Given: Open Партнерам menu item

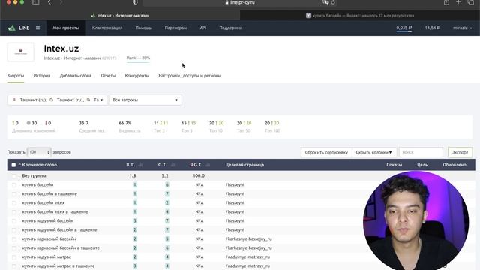Looking at the screenshot, I should click(175, 28).
